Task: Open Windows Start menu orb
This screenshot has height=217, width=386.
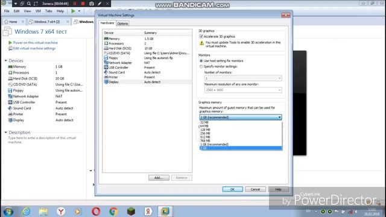Action: (8, 212)
